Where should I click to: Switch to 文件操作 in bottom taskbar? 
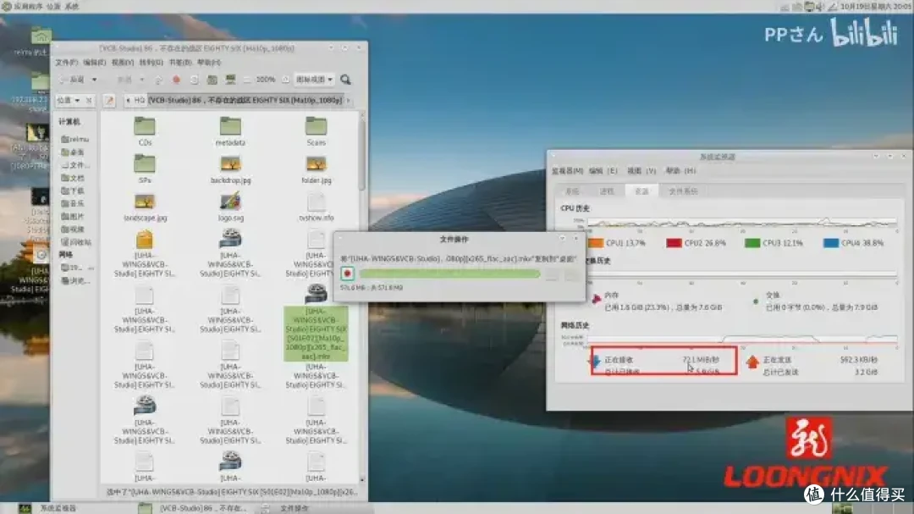[x=295, y=509]
